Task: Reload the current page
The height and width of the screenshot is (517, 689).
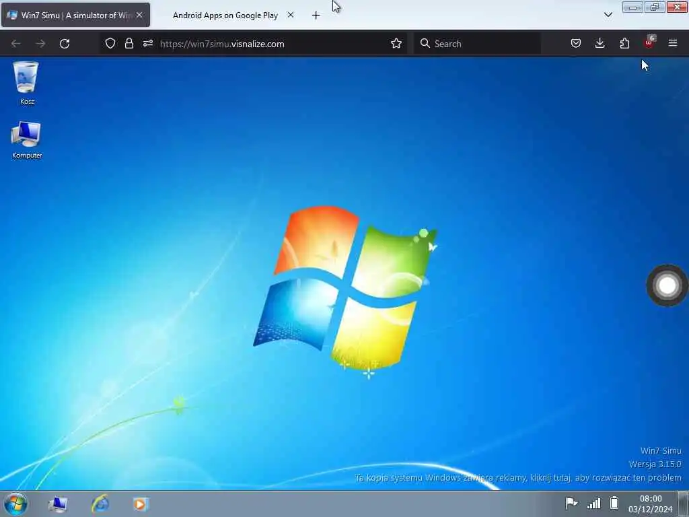Action: [65, 44]
